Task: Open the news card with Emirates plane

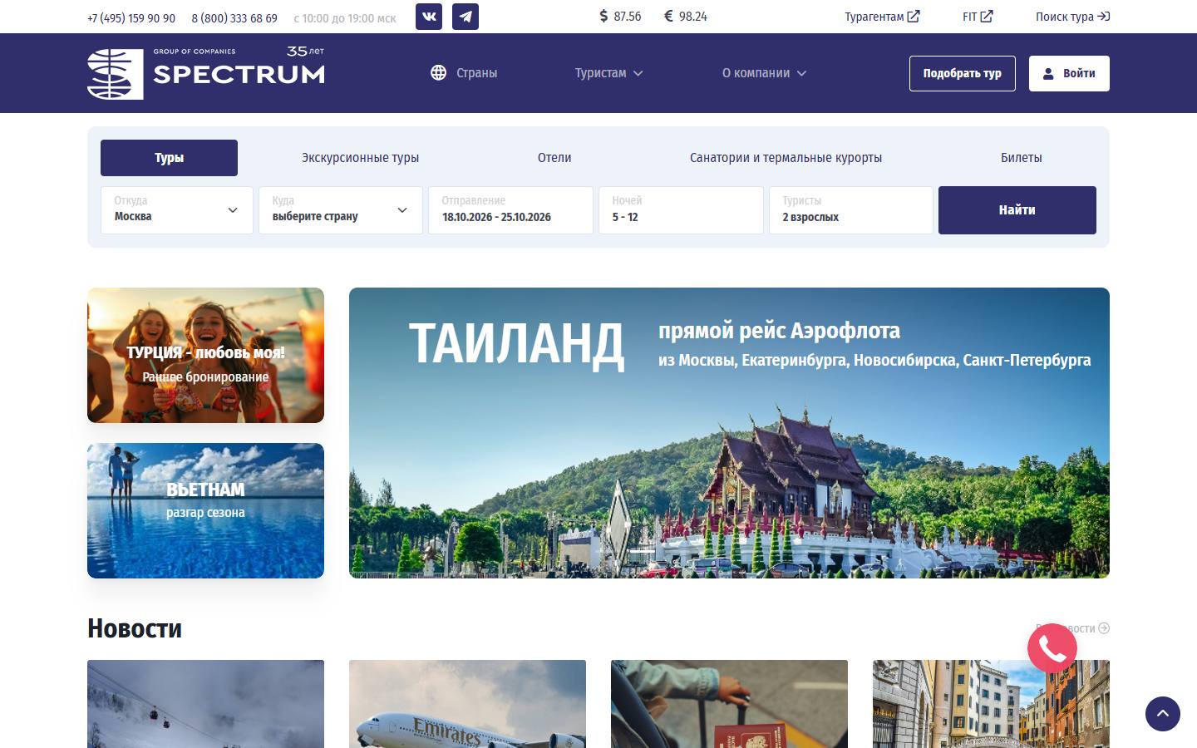Action: pos(467,704)
